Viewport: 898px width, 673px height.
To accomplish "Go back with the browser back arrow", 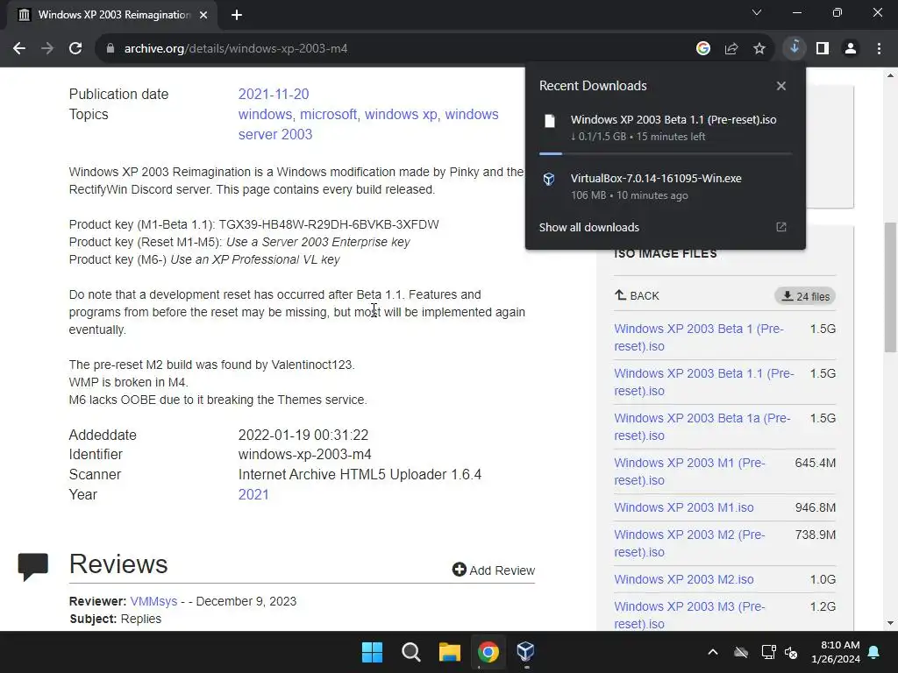I will click(19, 49).
